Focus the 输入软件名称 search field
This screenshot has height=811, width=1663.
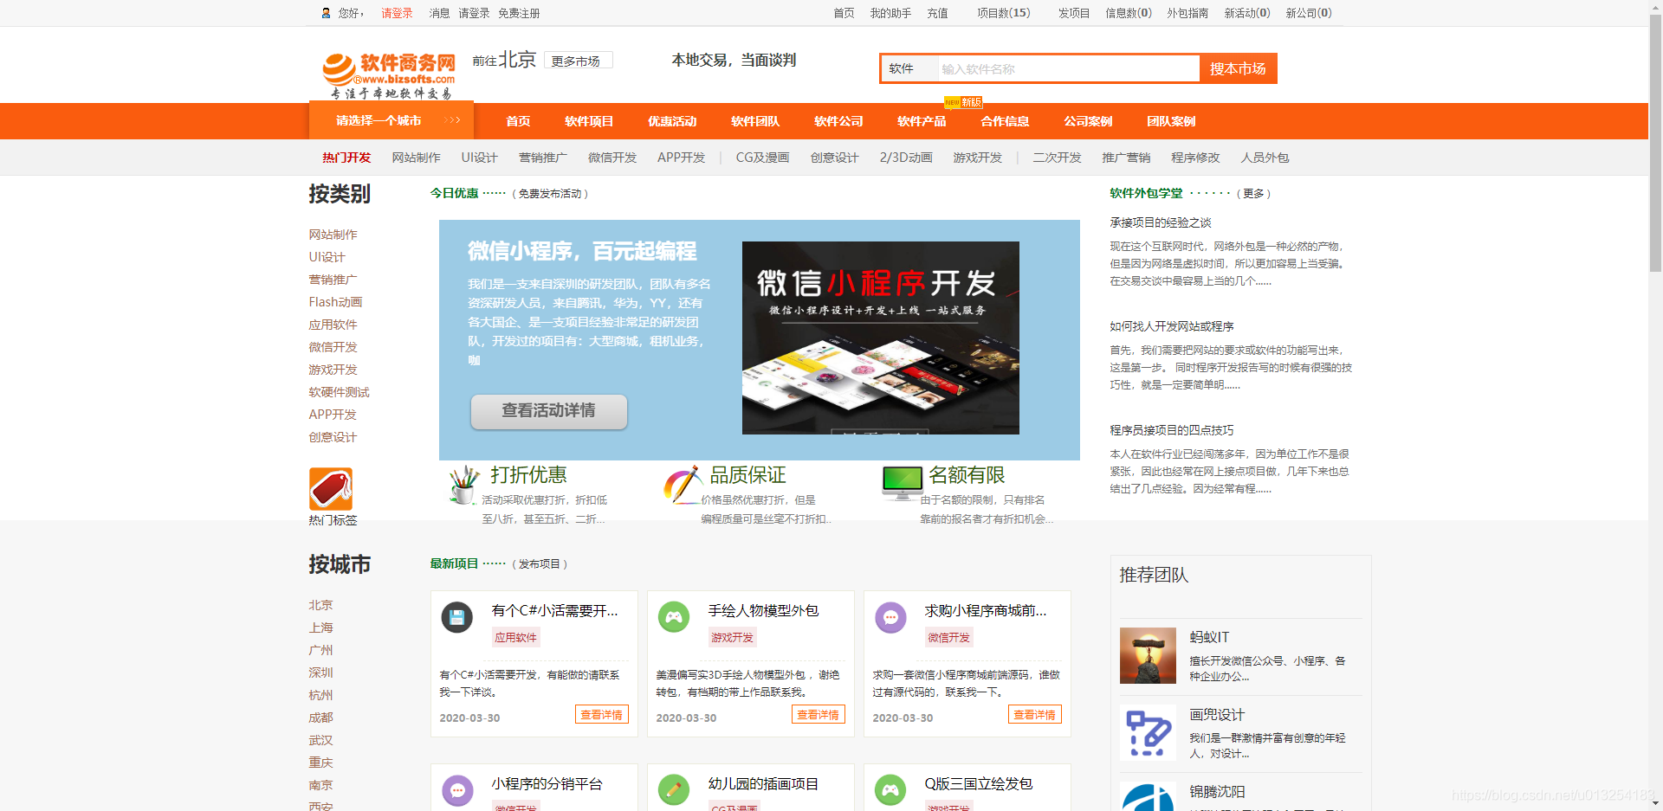[x=1069, y=68]
